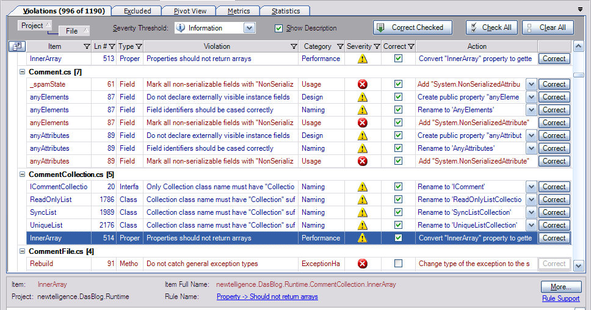The image size is (591, 310).
Task: Check the Correct box for Rebuild row
Action: pos(399,264)
